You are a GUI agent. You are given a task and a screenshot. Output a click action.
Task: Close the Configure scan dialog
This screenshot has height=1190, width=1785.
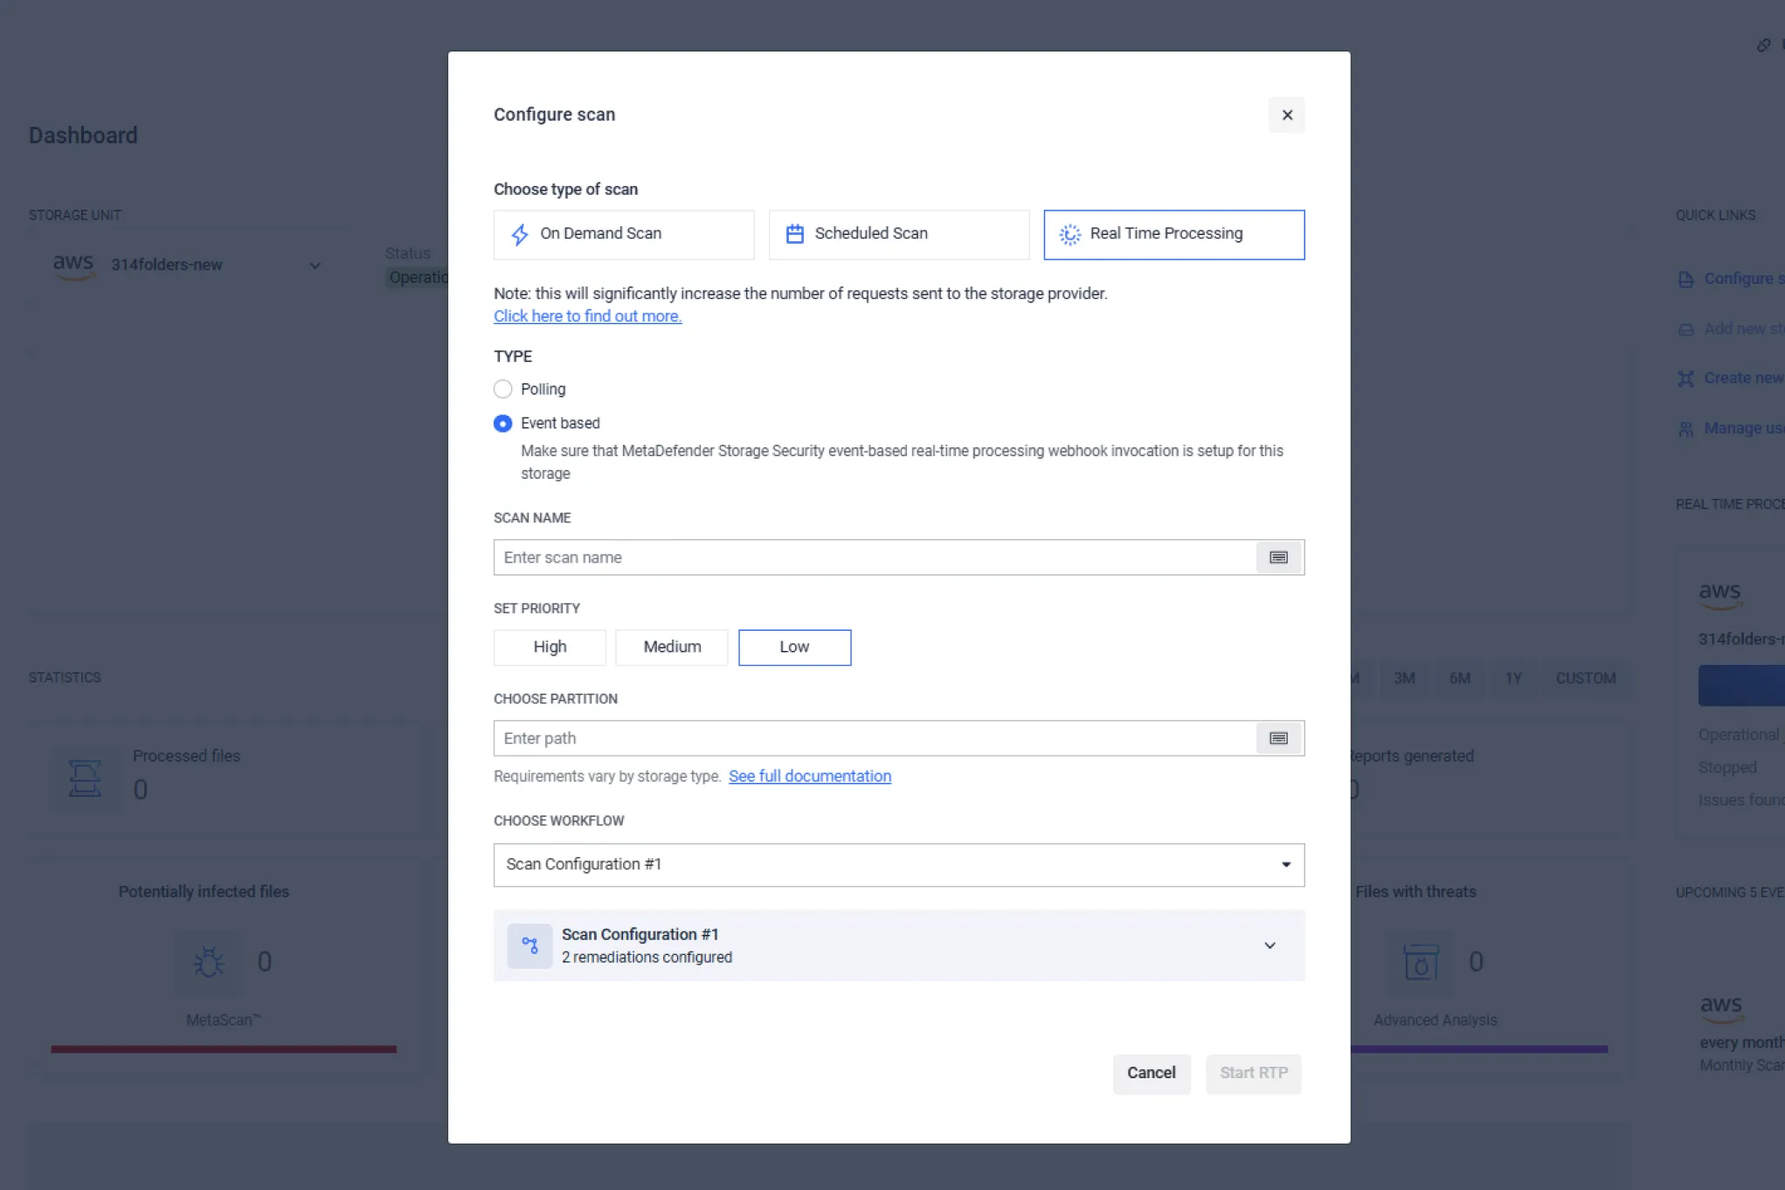[x=1286, y=115]
